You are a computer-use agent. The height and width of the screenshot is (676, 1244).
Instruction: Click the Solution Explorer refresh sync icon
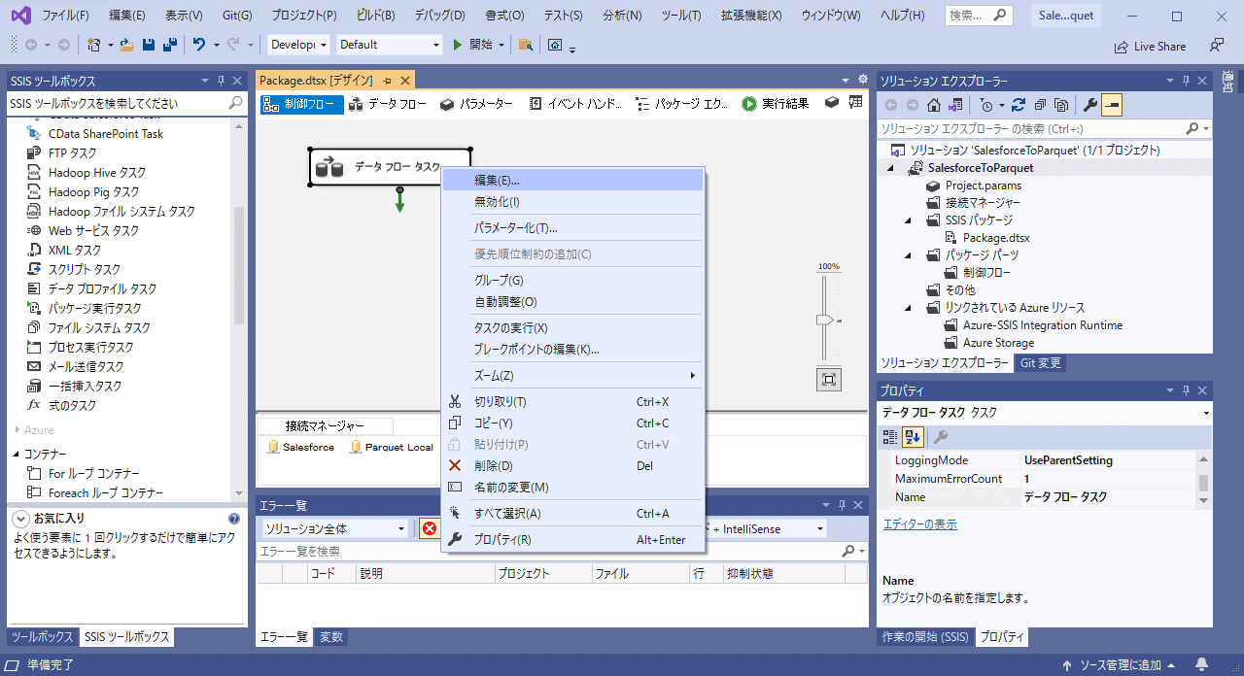pos(1019,105)
